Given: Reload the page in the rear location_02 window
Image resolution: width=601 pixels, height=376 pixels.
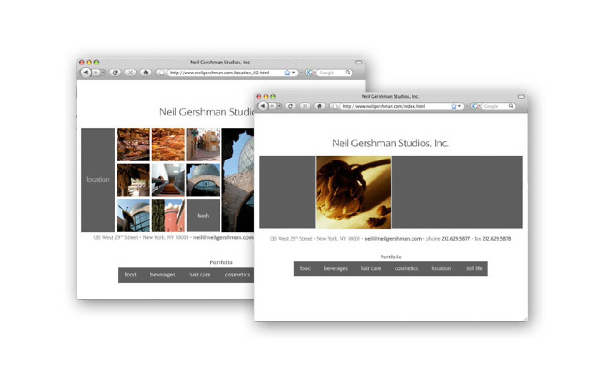Looking at the screenshot, I should [x=115, y=72].
